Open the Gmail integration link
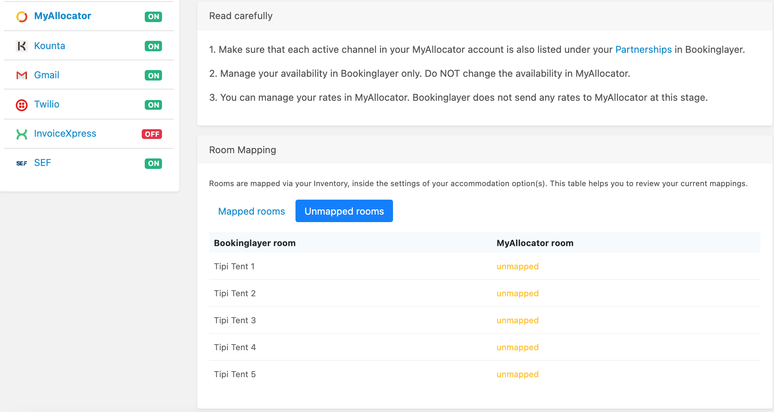Screen dimensions: 774x412 coord(46,75)
